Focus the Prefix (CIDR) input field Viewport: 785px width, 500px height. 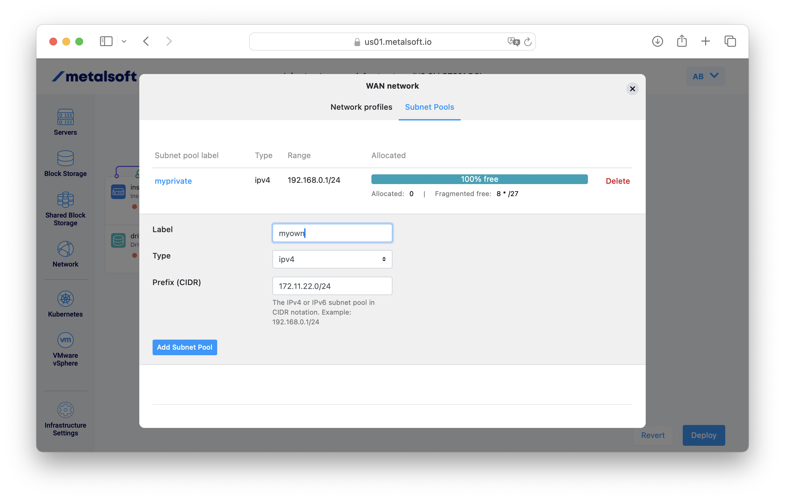click(332, 286)
